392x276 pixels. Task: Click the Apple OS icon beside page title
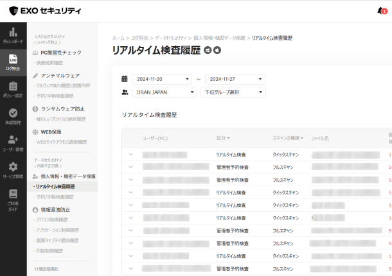coord(217,50)
